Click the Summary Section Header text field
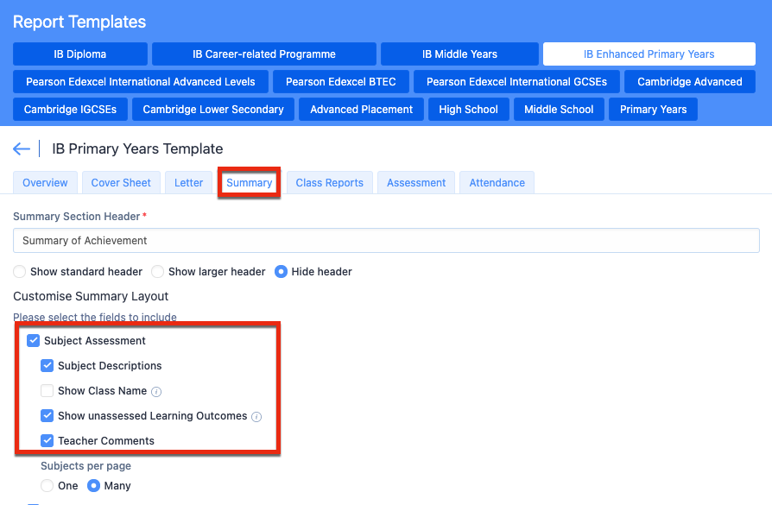772x505 pixels. pyautogui.click(x=386, y=241)
